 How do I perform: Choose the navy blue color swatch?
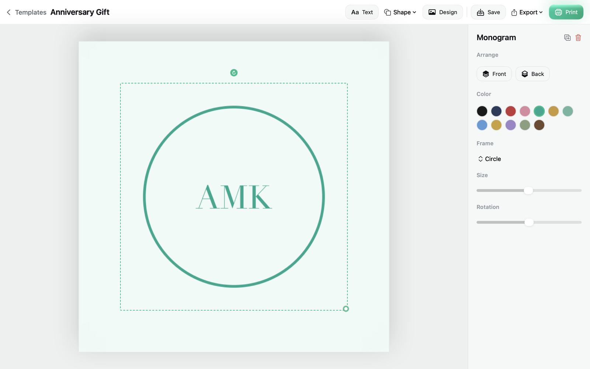coord(496,111)
